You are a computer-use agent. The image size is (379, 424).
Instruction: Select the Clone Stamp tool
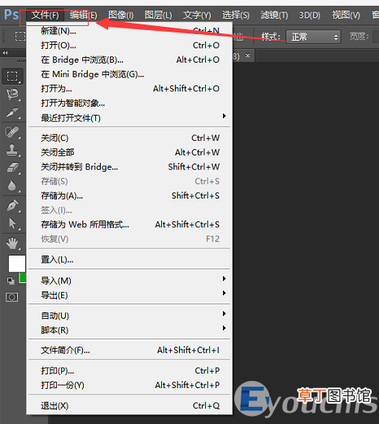[x=12, y=150]
